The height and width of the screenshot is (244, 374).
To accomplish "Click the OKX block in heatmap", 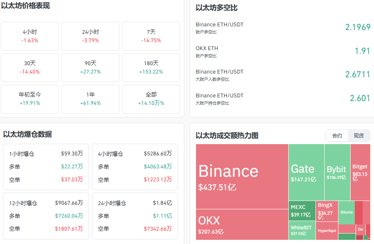I will [x=242, y=224].
